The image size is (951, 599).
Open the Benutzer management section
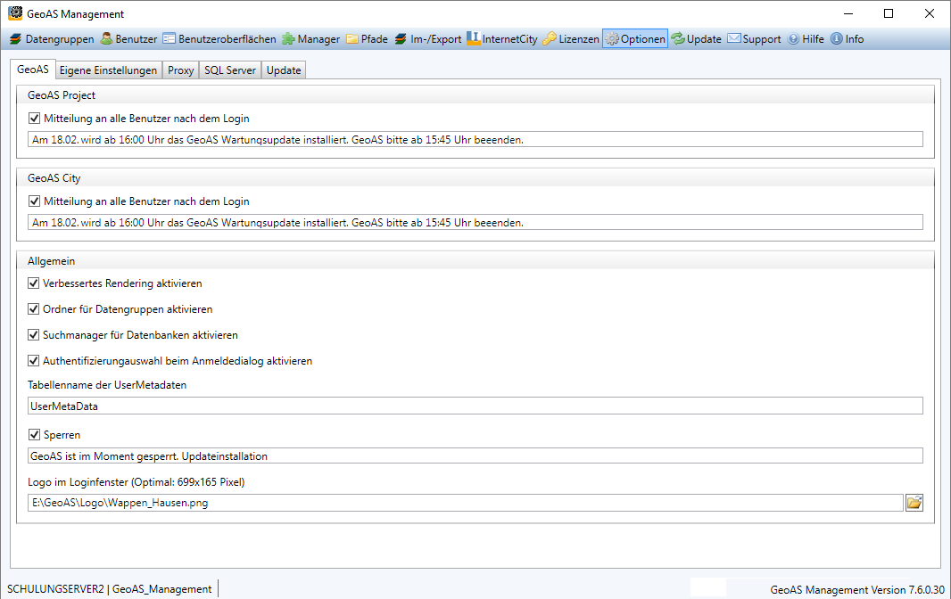coord(129,39)
